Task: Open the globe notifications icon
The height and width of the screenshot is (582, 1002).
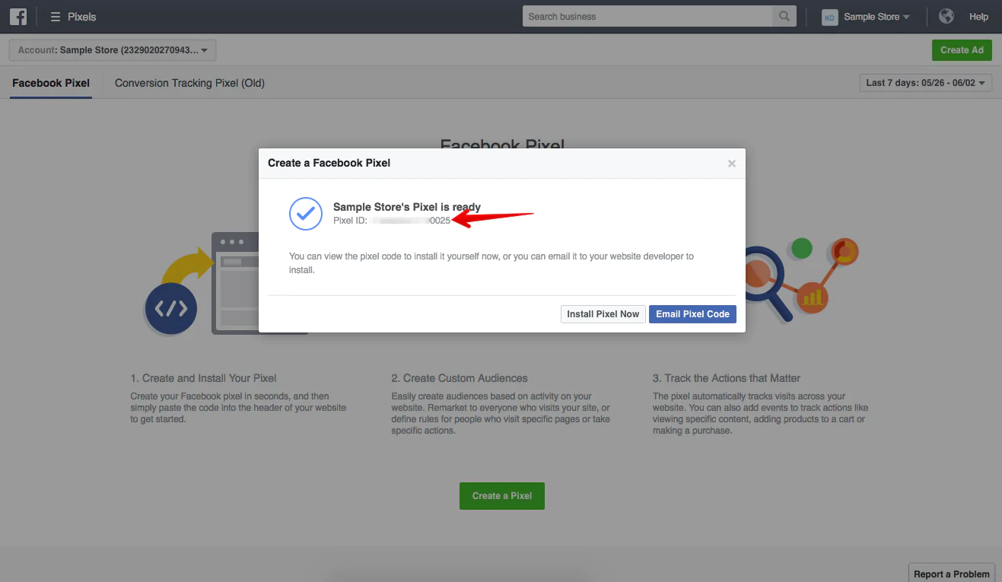Action: click(x=946, y=16)
